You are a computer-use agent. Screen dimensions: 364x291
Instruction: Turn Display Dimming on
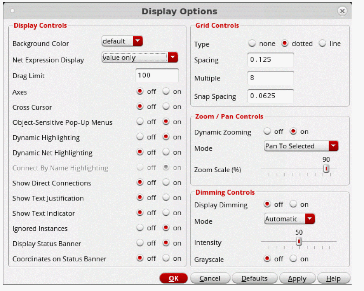[x=293, y=204]
